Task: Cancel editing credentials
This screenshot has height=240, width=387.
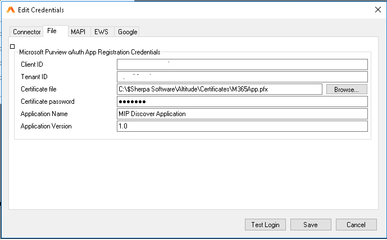Action: [356, 224]
